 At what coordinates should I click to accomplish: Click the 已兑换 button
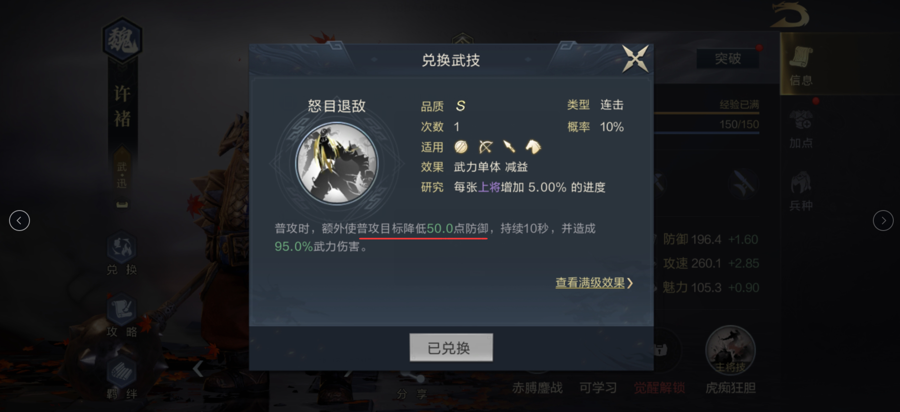451,348
